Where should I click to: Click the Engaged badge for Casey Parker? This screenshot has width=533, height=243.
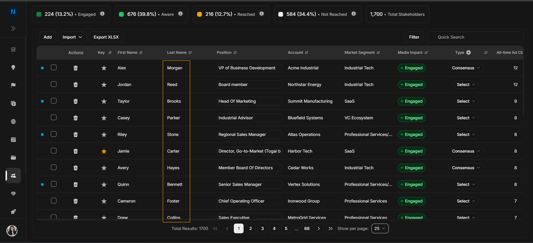411,118
